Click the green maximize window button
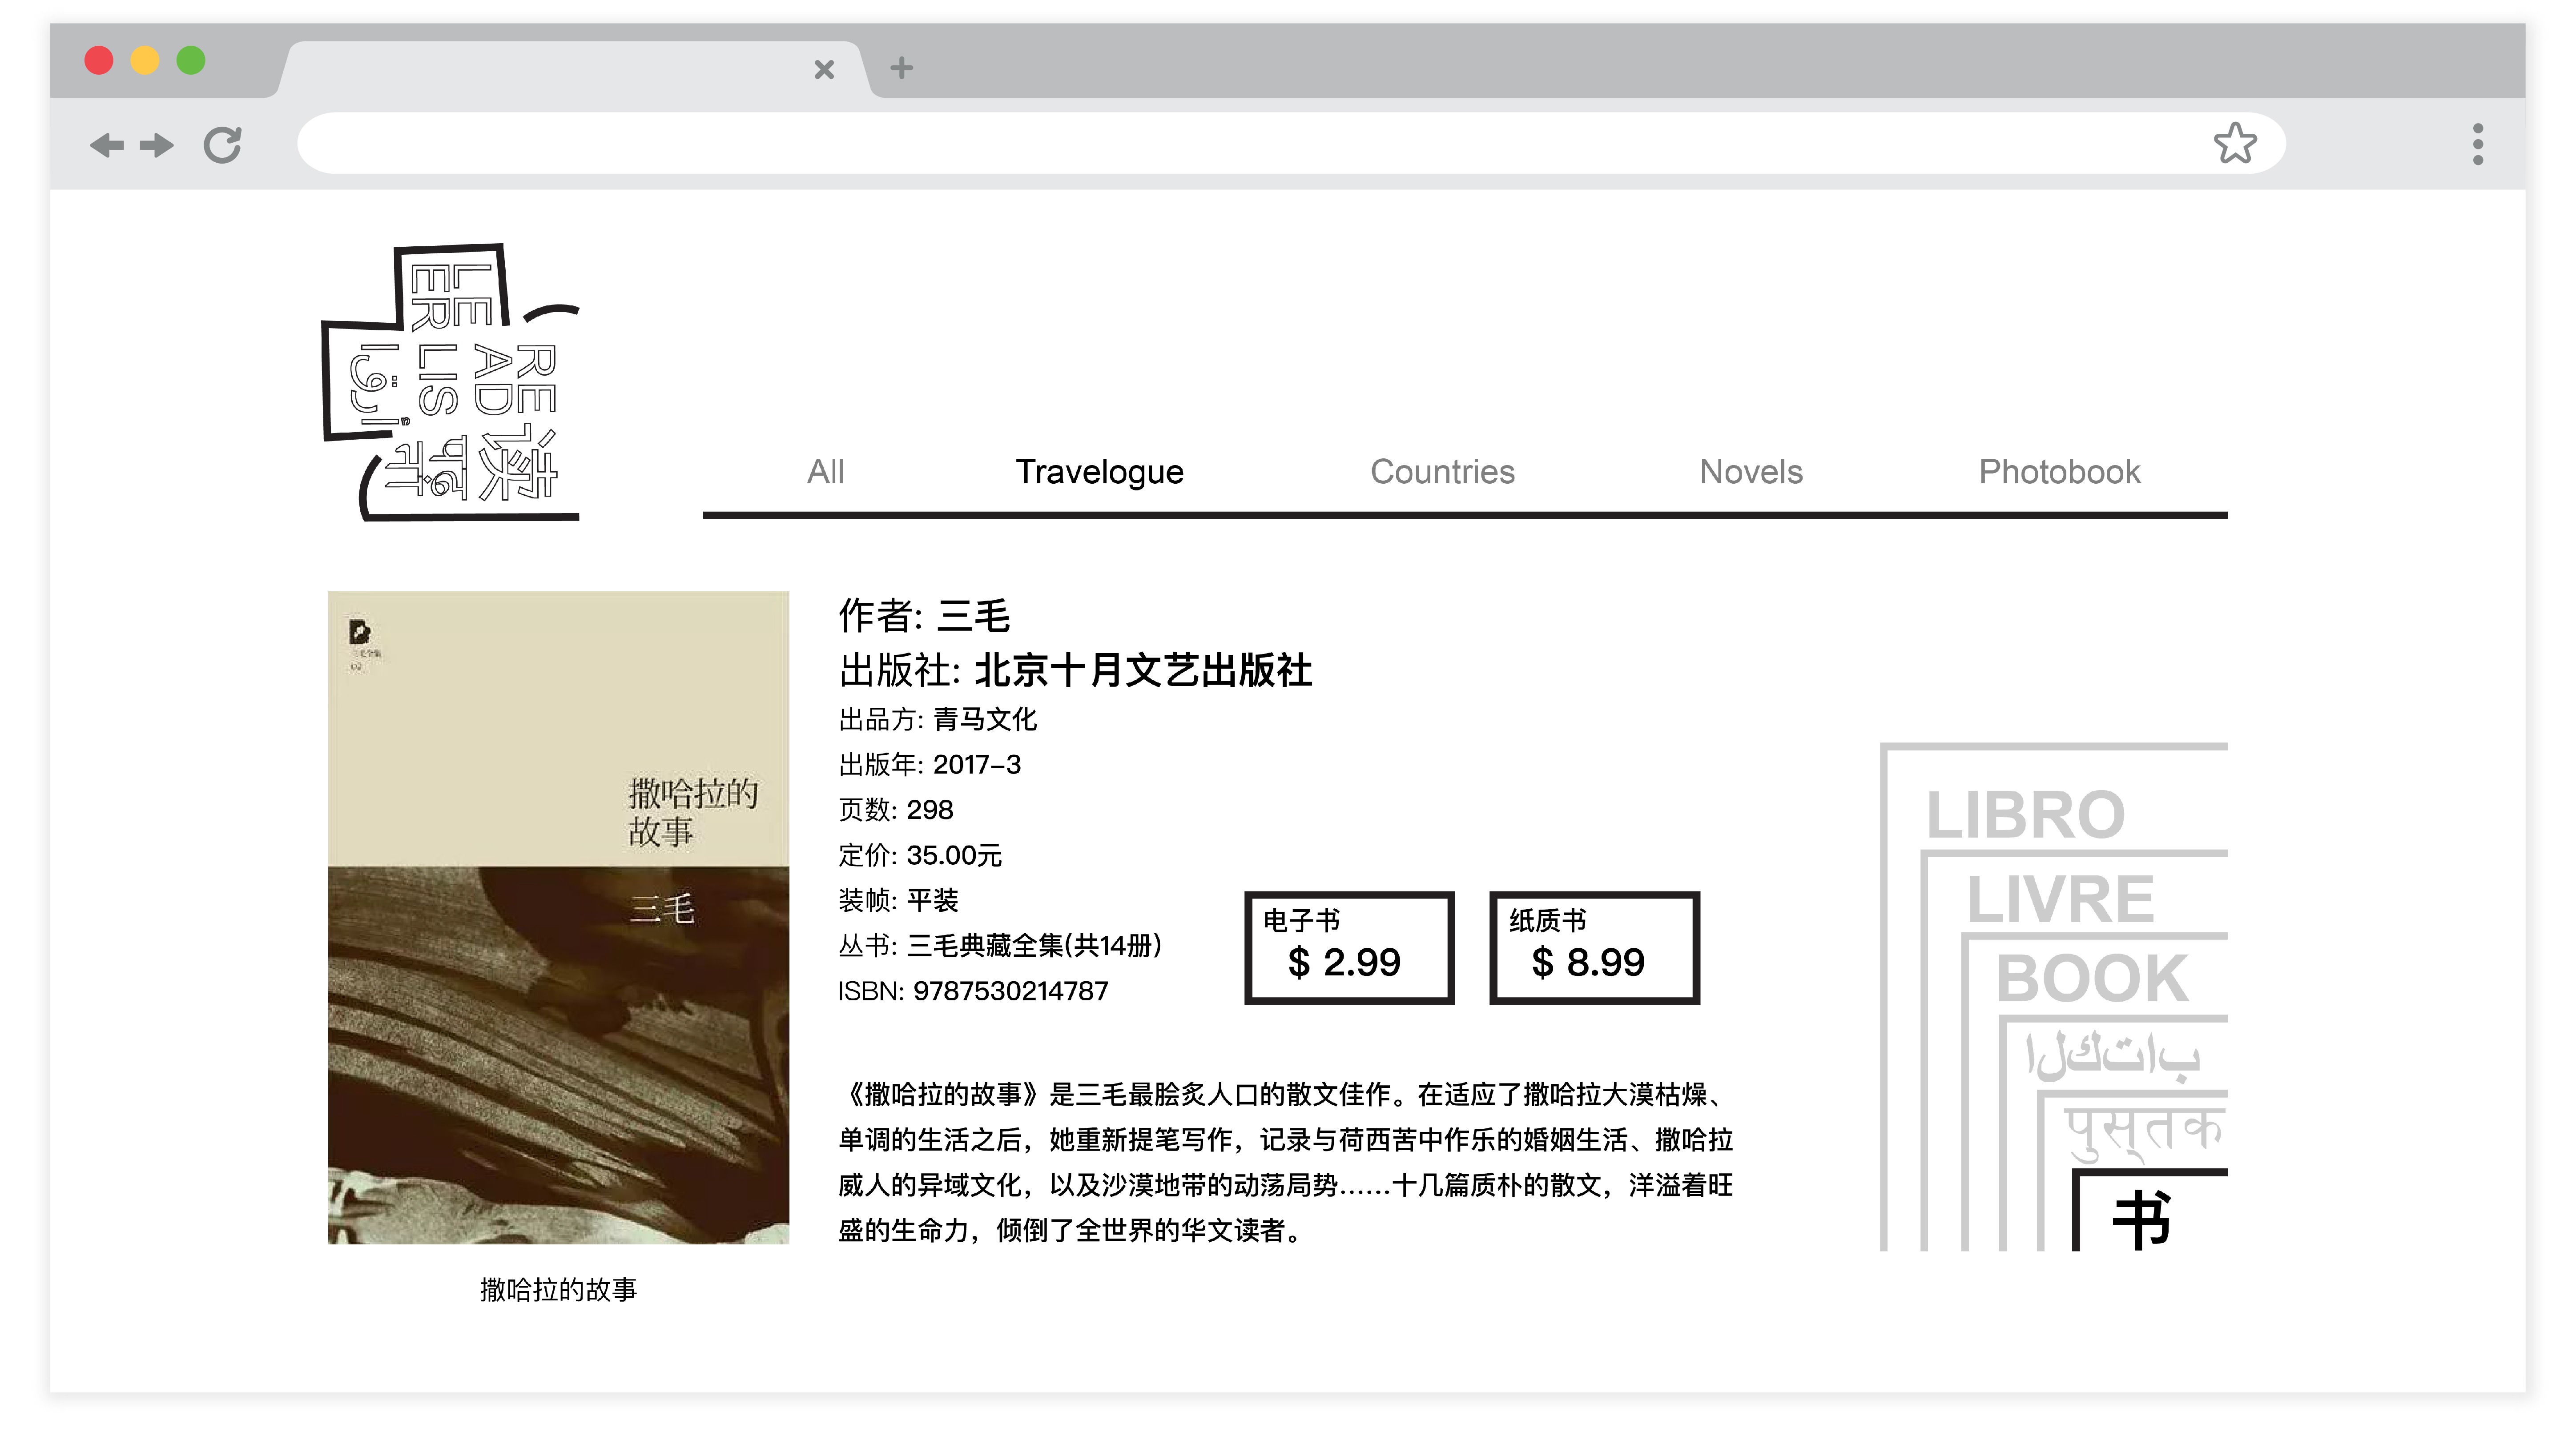The image size is (2576, 1448). pyautogui.click(x=190, y=61)
